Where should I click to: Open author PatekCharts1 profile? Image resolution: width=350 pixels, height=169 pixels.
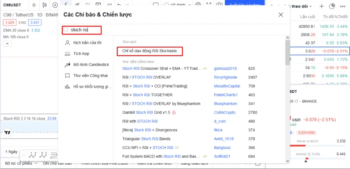[226, 95]
